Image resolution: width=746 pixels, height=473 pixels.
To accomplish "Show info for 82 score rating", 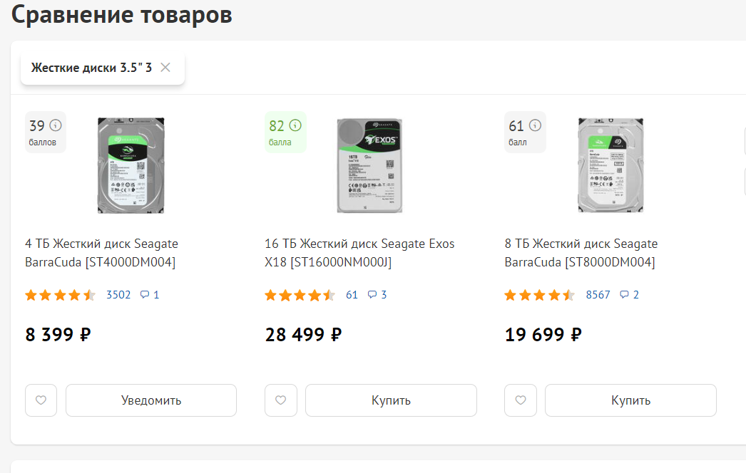I will [295, 126].
